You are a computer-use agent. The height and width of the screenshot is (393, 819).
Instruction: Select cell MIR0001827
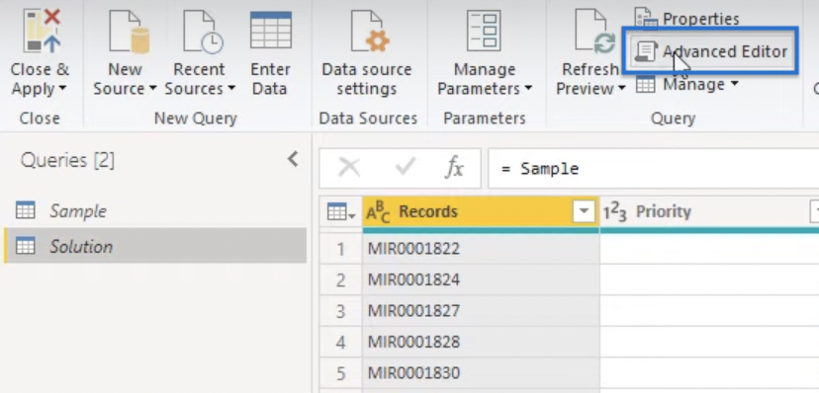coord(481,311)
